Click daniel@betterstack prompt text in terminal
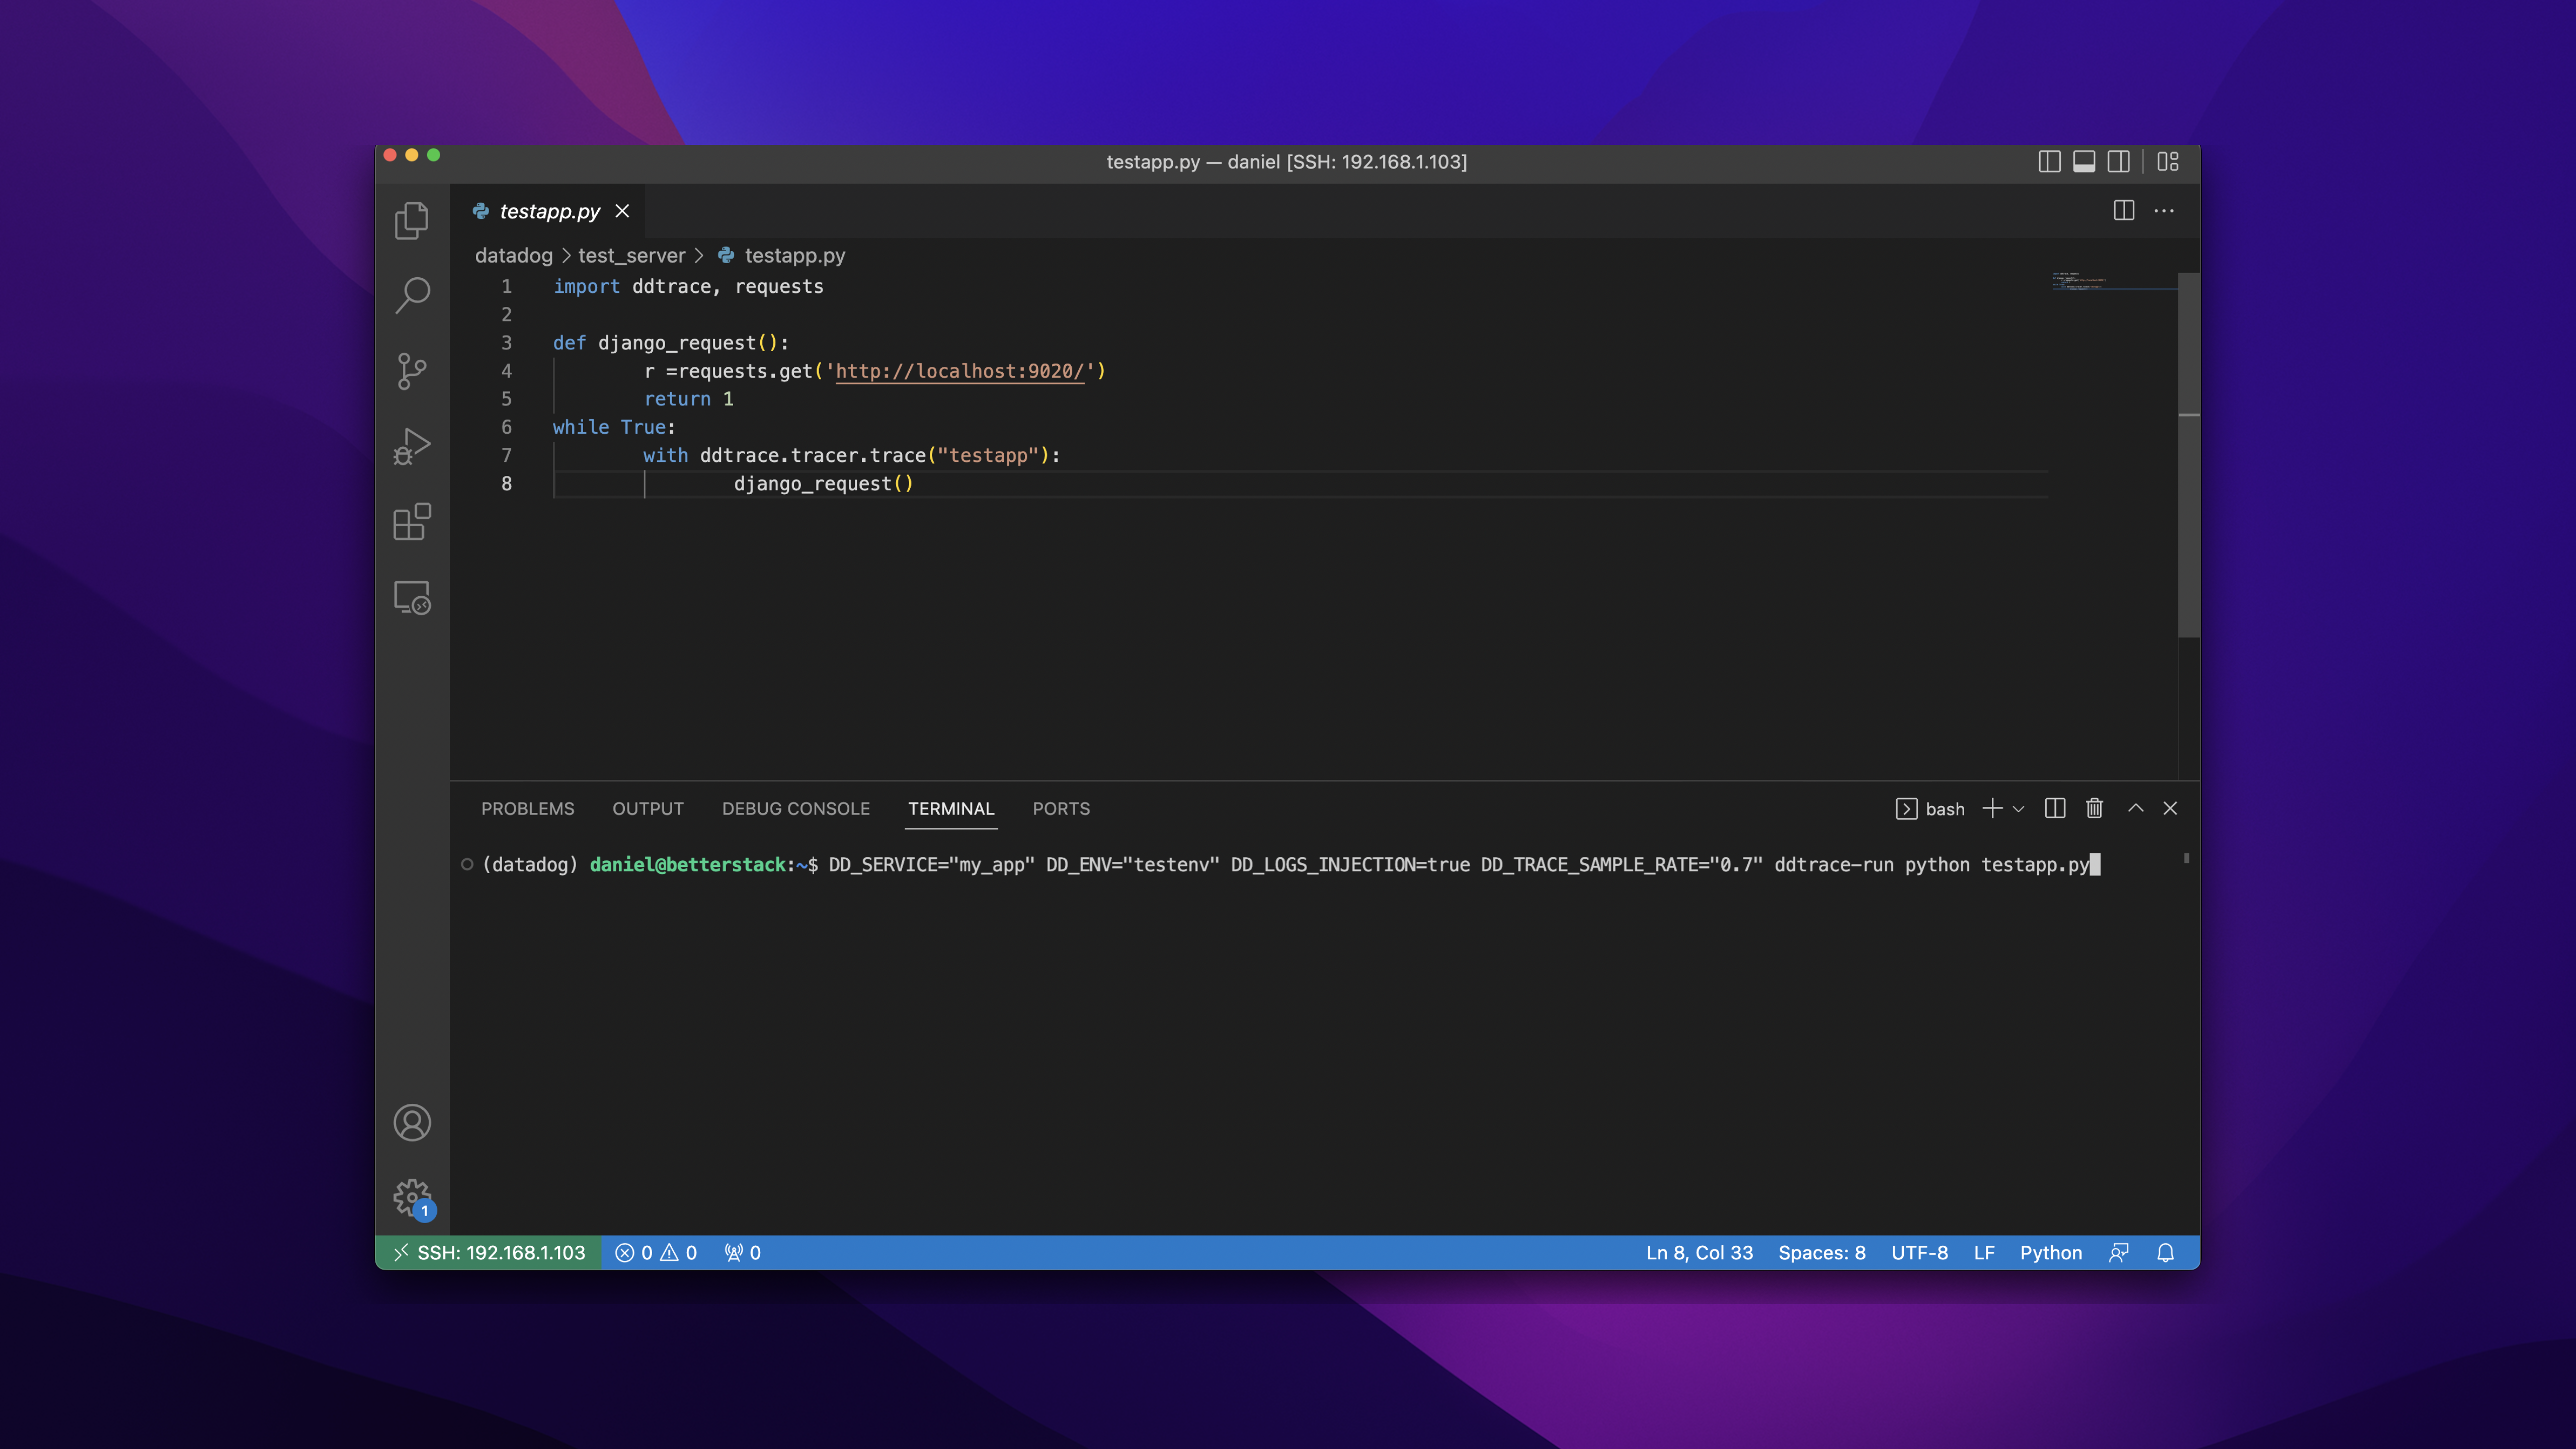The width and height of the screenshot is (2576, 1449). (x=687, y=865)
